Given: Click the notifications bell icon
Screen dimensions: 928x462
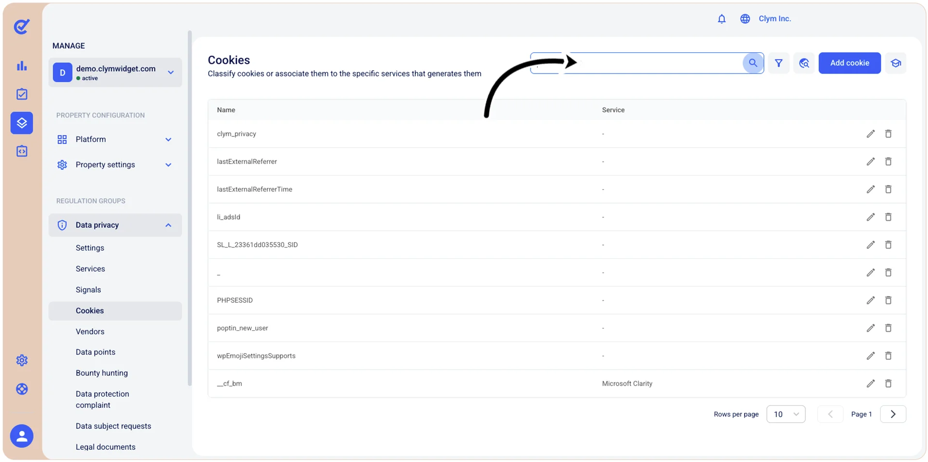Looking at the screenshot, I should click(x=721, y=19).
